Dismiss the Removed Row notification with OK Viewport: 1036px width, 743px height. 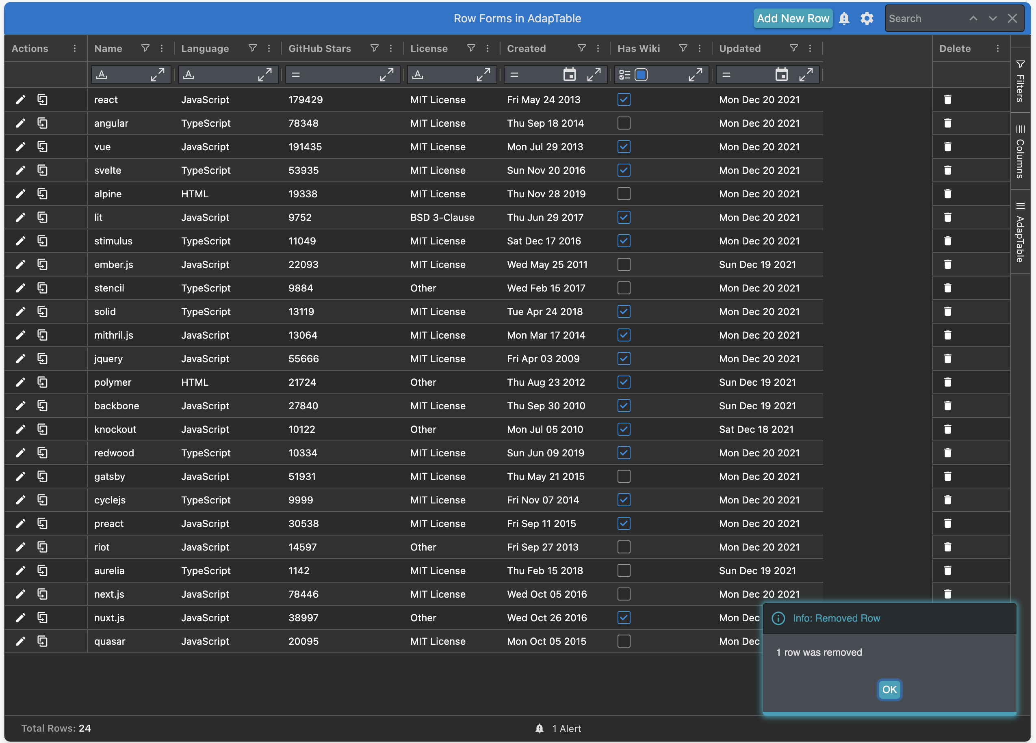pos(889,689)
